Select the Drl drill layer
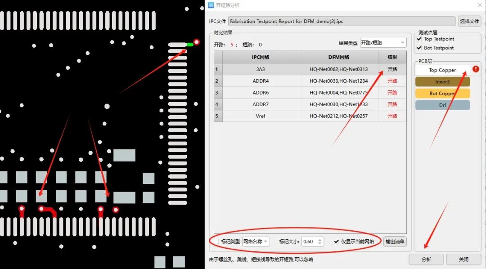The height and width of the screenshot is (269, 486). pos(442,105)
